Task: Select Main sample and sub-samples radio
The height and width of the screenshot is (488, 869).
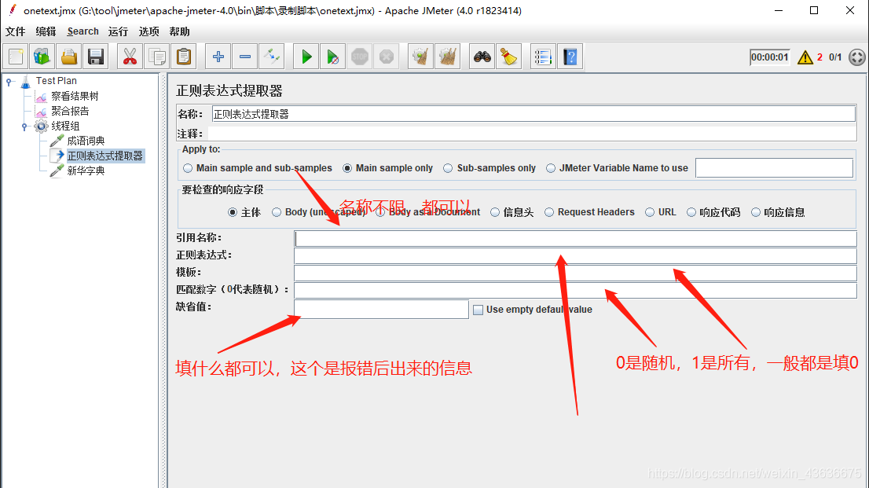Action: [x=188, y=168]
